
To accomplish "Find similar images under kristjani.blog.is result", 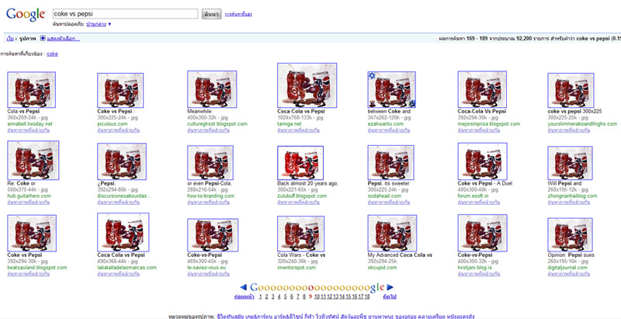I will click(479, 274).
